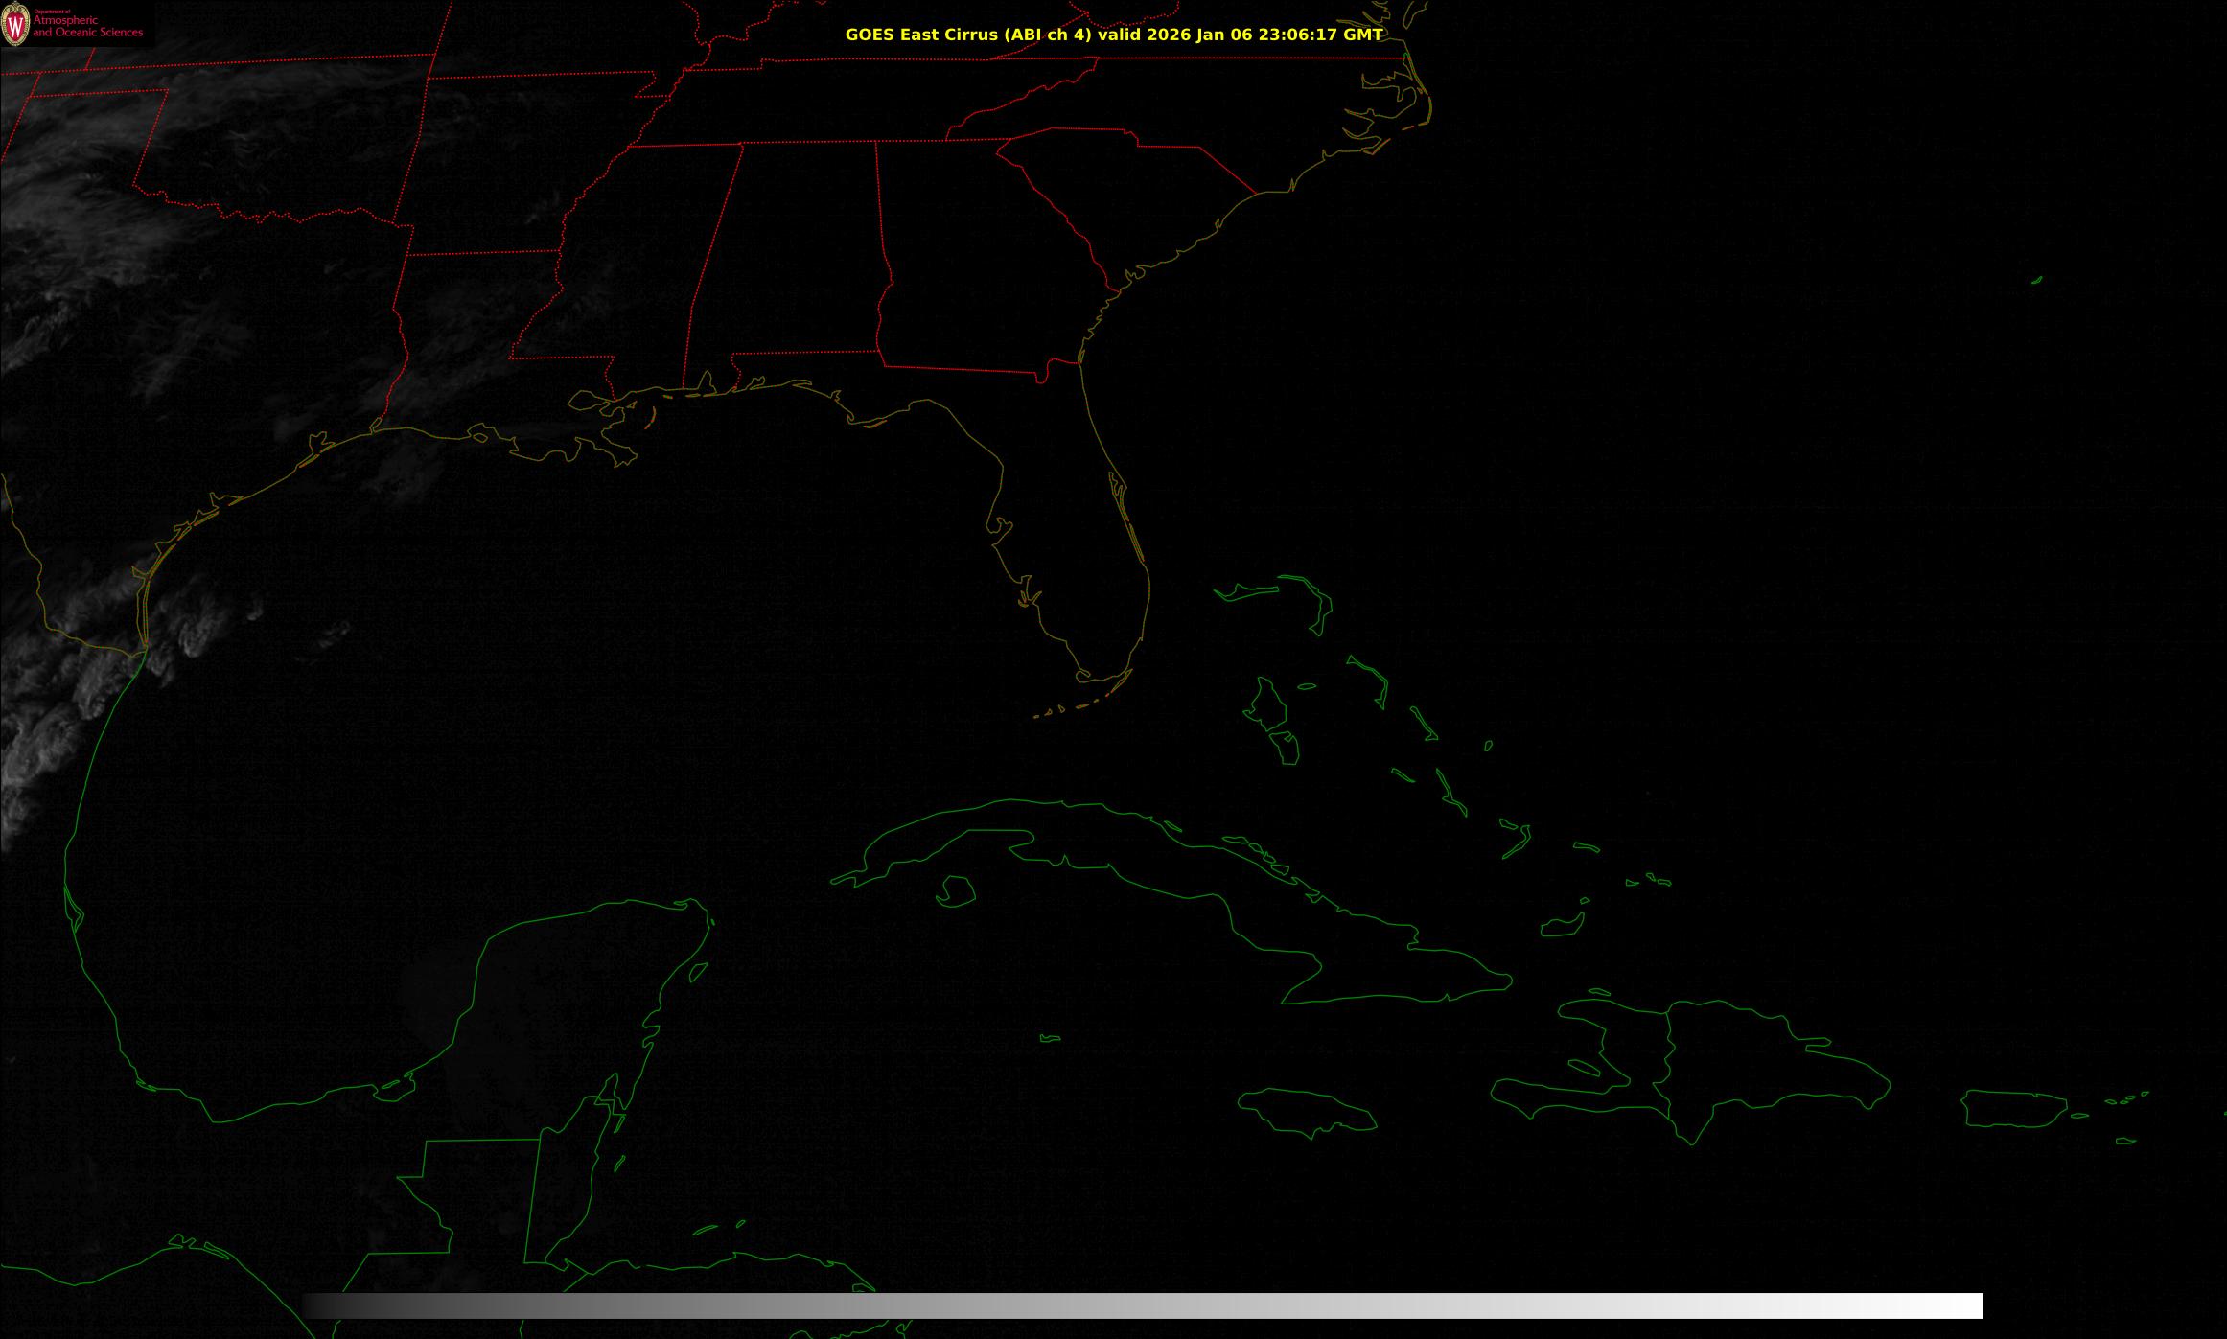2227x1339 pixels.
Task: Click inside the Puerto Rico outline
Action: tap(2013, 1108)
